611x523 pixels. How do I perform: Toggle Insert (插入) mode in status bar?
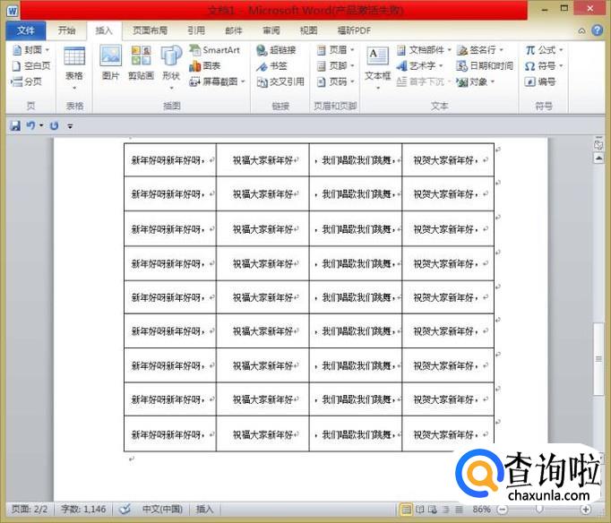click(x=204, y=509)
